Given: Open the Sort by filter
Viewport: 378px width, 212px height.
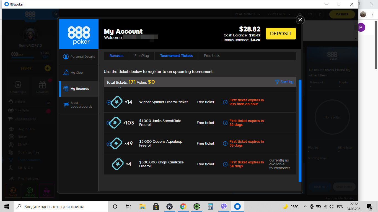Looking at the screenshot, I should 284,82.
